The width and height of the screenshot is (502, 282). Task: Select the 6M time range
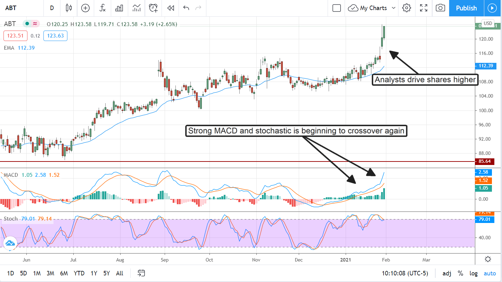[x=64, y=273]
